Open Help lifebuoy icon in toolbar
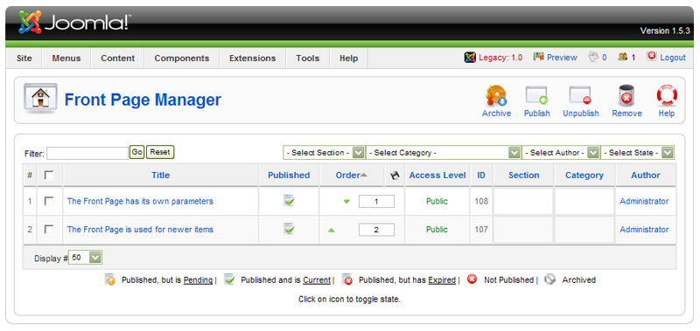Screen dimensions: 700x331 (x=667, y=95)
